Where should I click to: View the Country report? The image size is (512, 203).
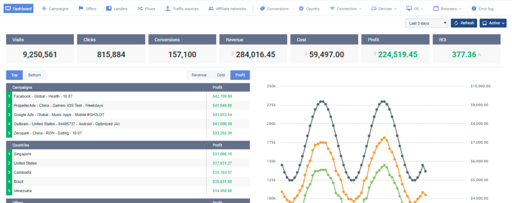pyautogui.click(x=309, y=9)
